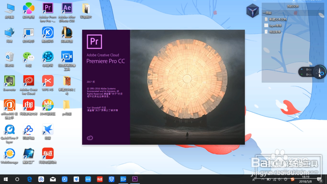This screenshot has height=184, width=327.
Task: Launch the 魔影工厂 desktop shortcut
Action: (28, 156)
